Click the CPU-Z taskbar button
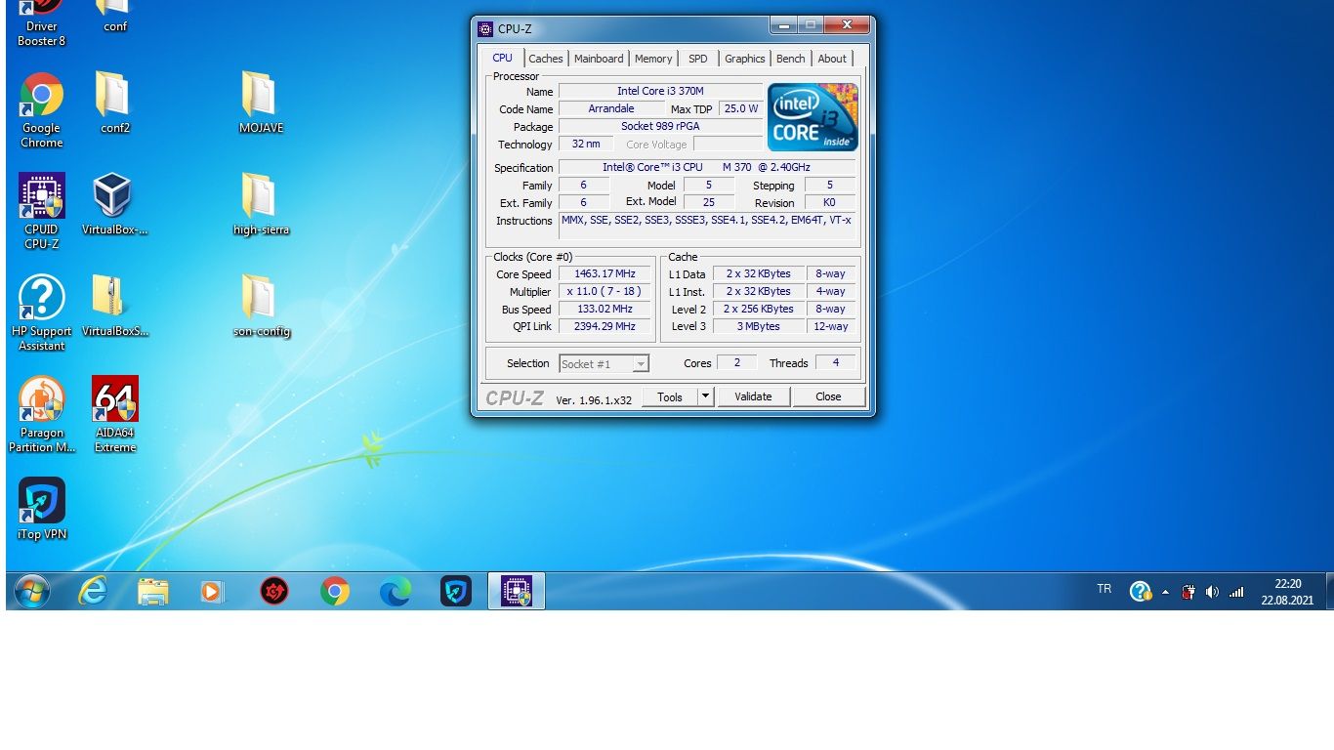This screenshot has width=1334, height=750. [x=517, y=591]
